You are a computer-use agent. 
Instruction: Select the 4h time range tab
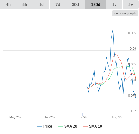click(x=8, y=4)
